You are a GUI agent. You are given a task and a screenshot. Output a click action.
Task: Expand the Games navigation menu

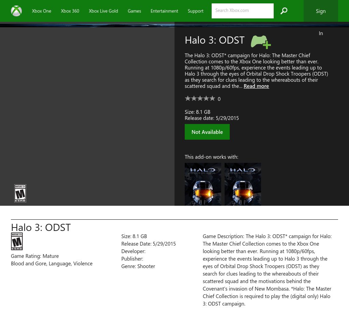(134, 11)
